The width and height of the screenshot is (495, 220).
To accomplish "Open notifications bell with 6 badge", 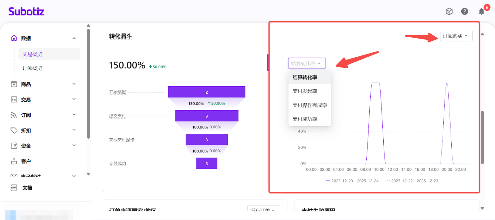I will click(x=481, y=11).
